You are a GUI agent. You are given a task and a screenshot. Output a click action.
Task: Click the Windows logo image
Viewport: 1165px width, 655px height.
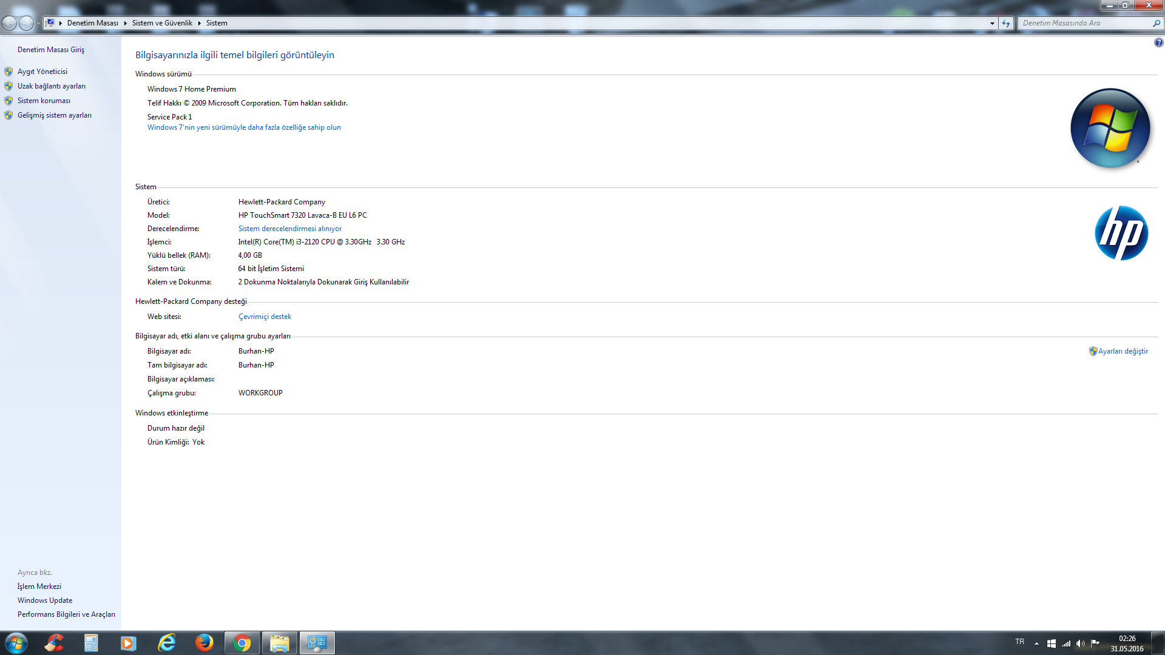point(1110,128)
